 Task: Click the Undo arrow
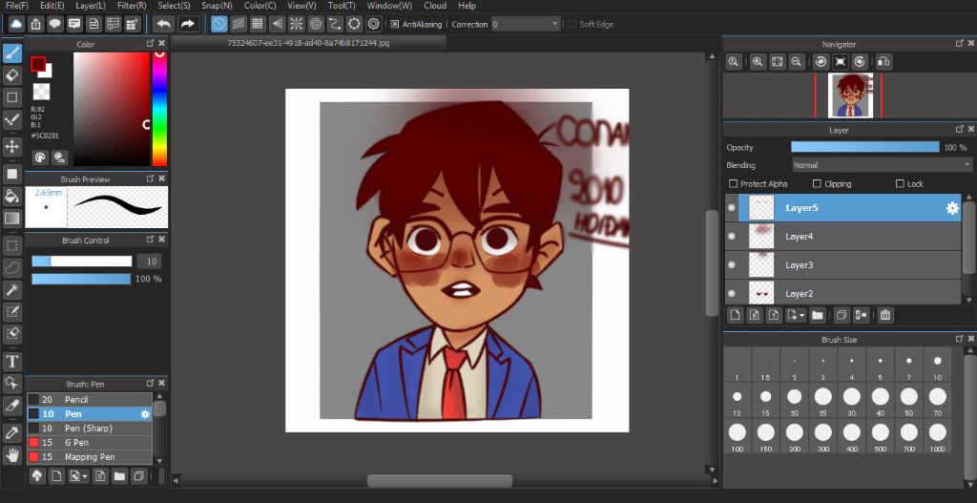(x=164, y=24)
